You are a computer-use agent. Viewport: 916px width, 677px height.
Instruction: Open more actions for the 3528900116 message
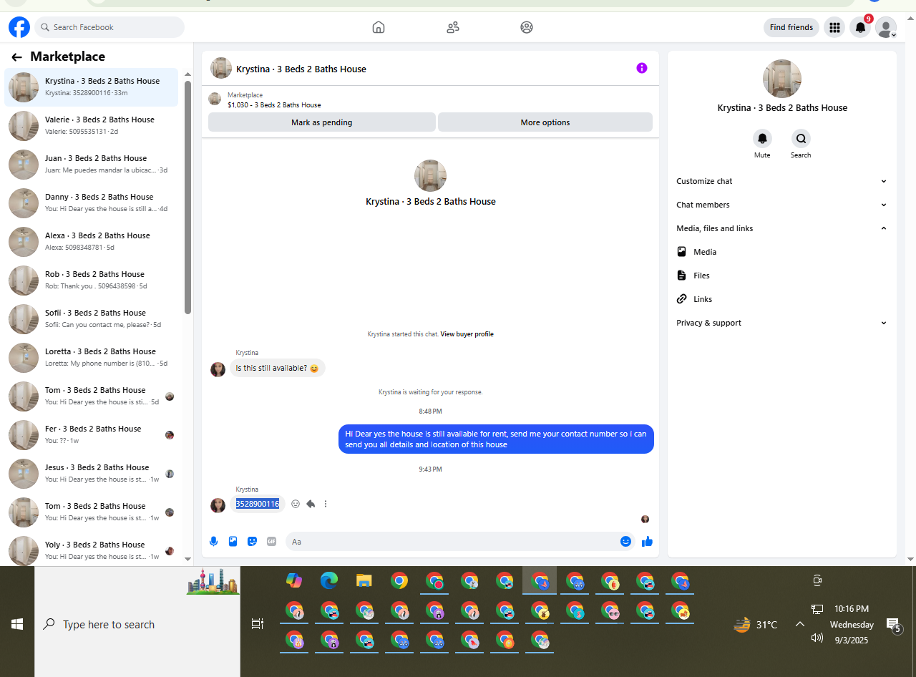[326, 504]
